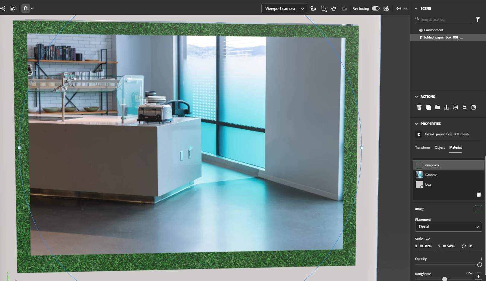Click the Swap arrows icon in Actions
Viewport: 486px width, 281px height.
(465, 107)
